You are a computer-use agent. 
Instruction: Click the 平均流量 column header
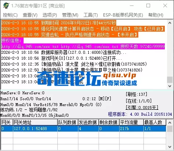131,122
